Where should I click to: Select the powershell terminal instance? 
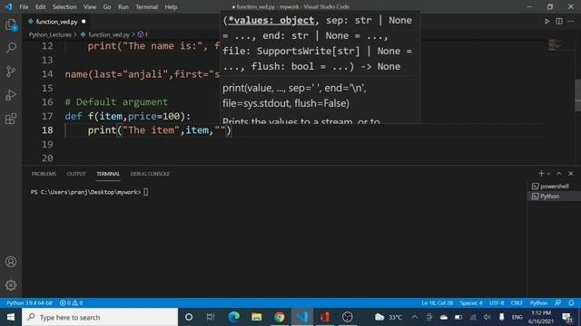pyautogui.click(x=554, y=187)
